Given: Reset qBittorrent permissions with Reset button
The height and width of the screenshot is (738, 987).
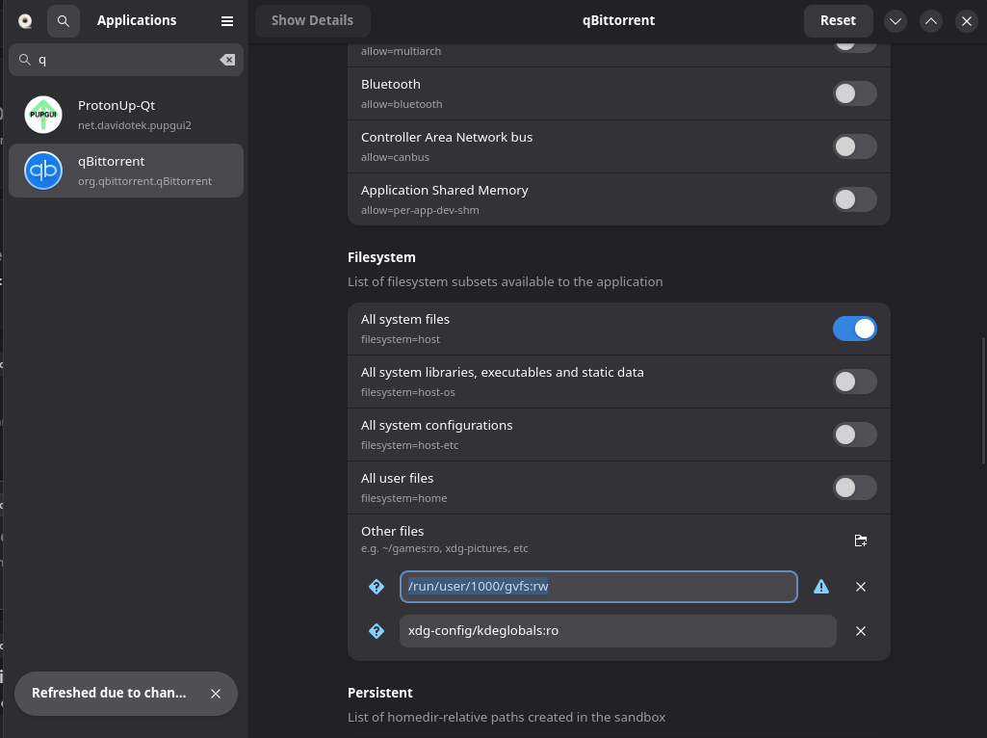Looking at the screenshot, I should tap(838, 20).
